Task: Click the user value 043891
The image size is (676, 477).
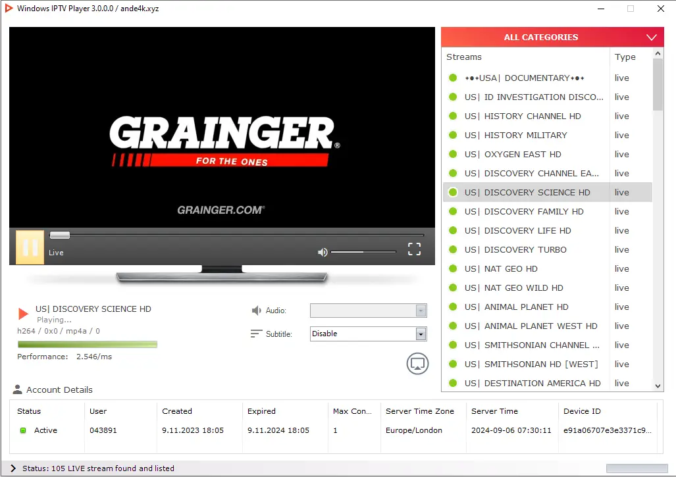Action: [103, 430]
